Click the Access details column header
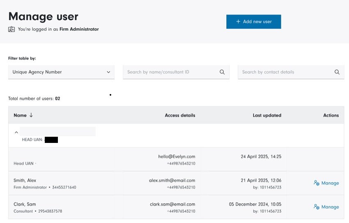 coord(180,115)
